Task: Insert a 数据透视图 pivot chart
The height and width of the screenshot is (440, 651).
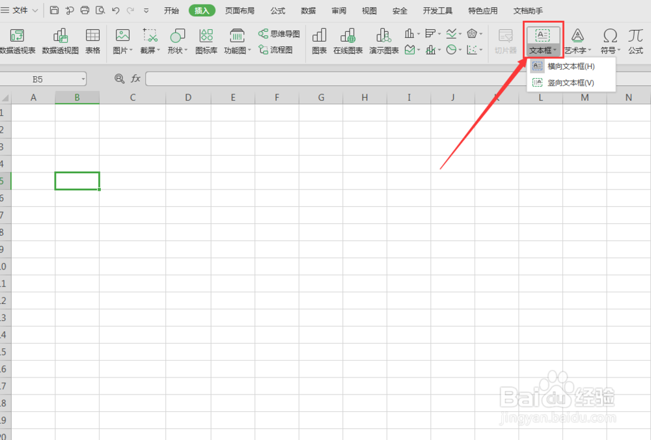Action: (60, 41)
